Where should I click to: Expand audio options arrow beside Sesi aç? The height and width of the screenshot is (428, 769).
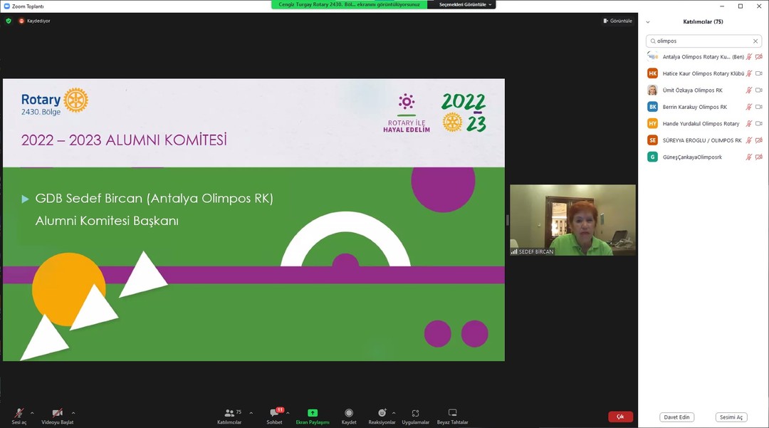click(x=32, y=412)
